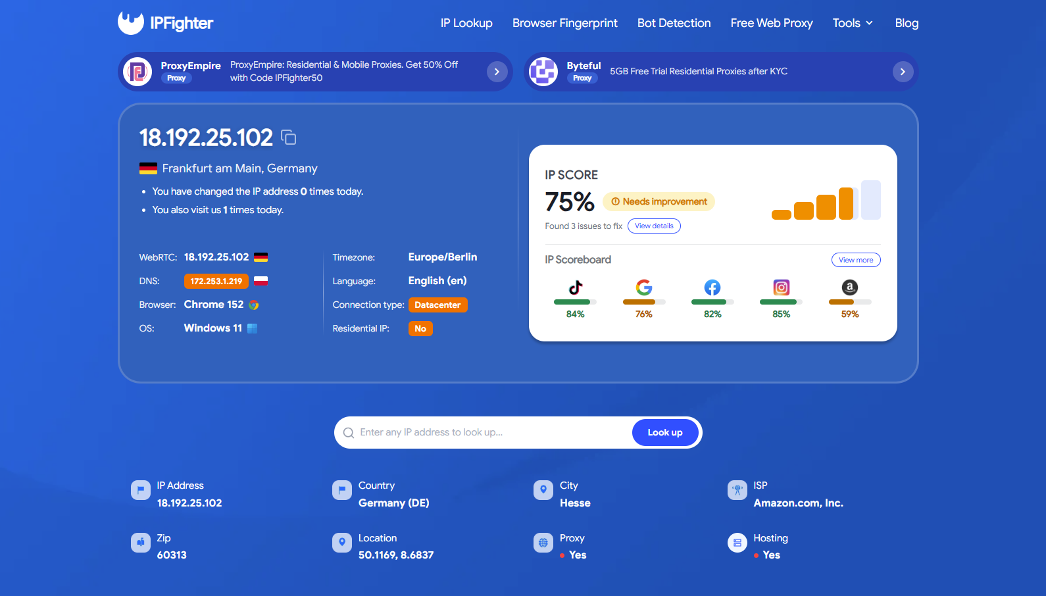Click the TikTok score icon
Image resolution: width=1046 pixels, height=596 pixels.
click(x=576, y=287)
